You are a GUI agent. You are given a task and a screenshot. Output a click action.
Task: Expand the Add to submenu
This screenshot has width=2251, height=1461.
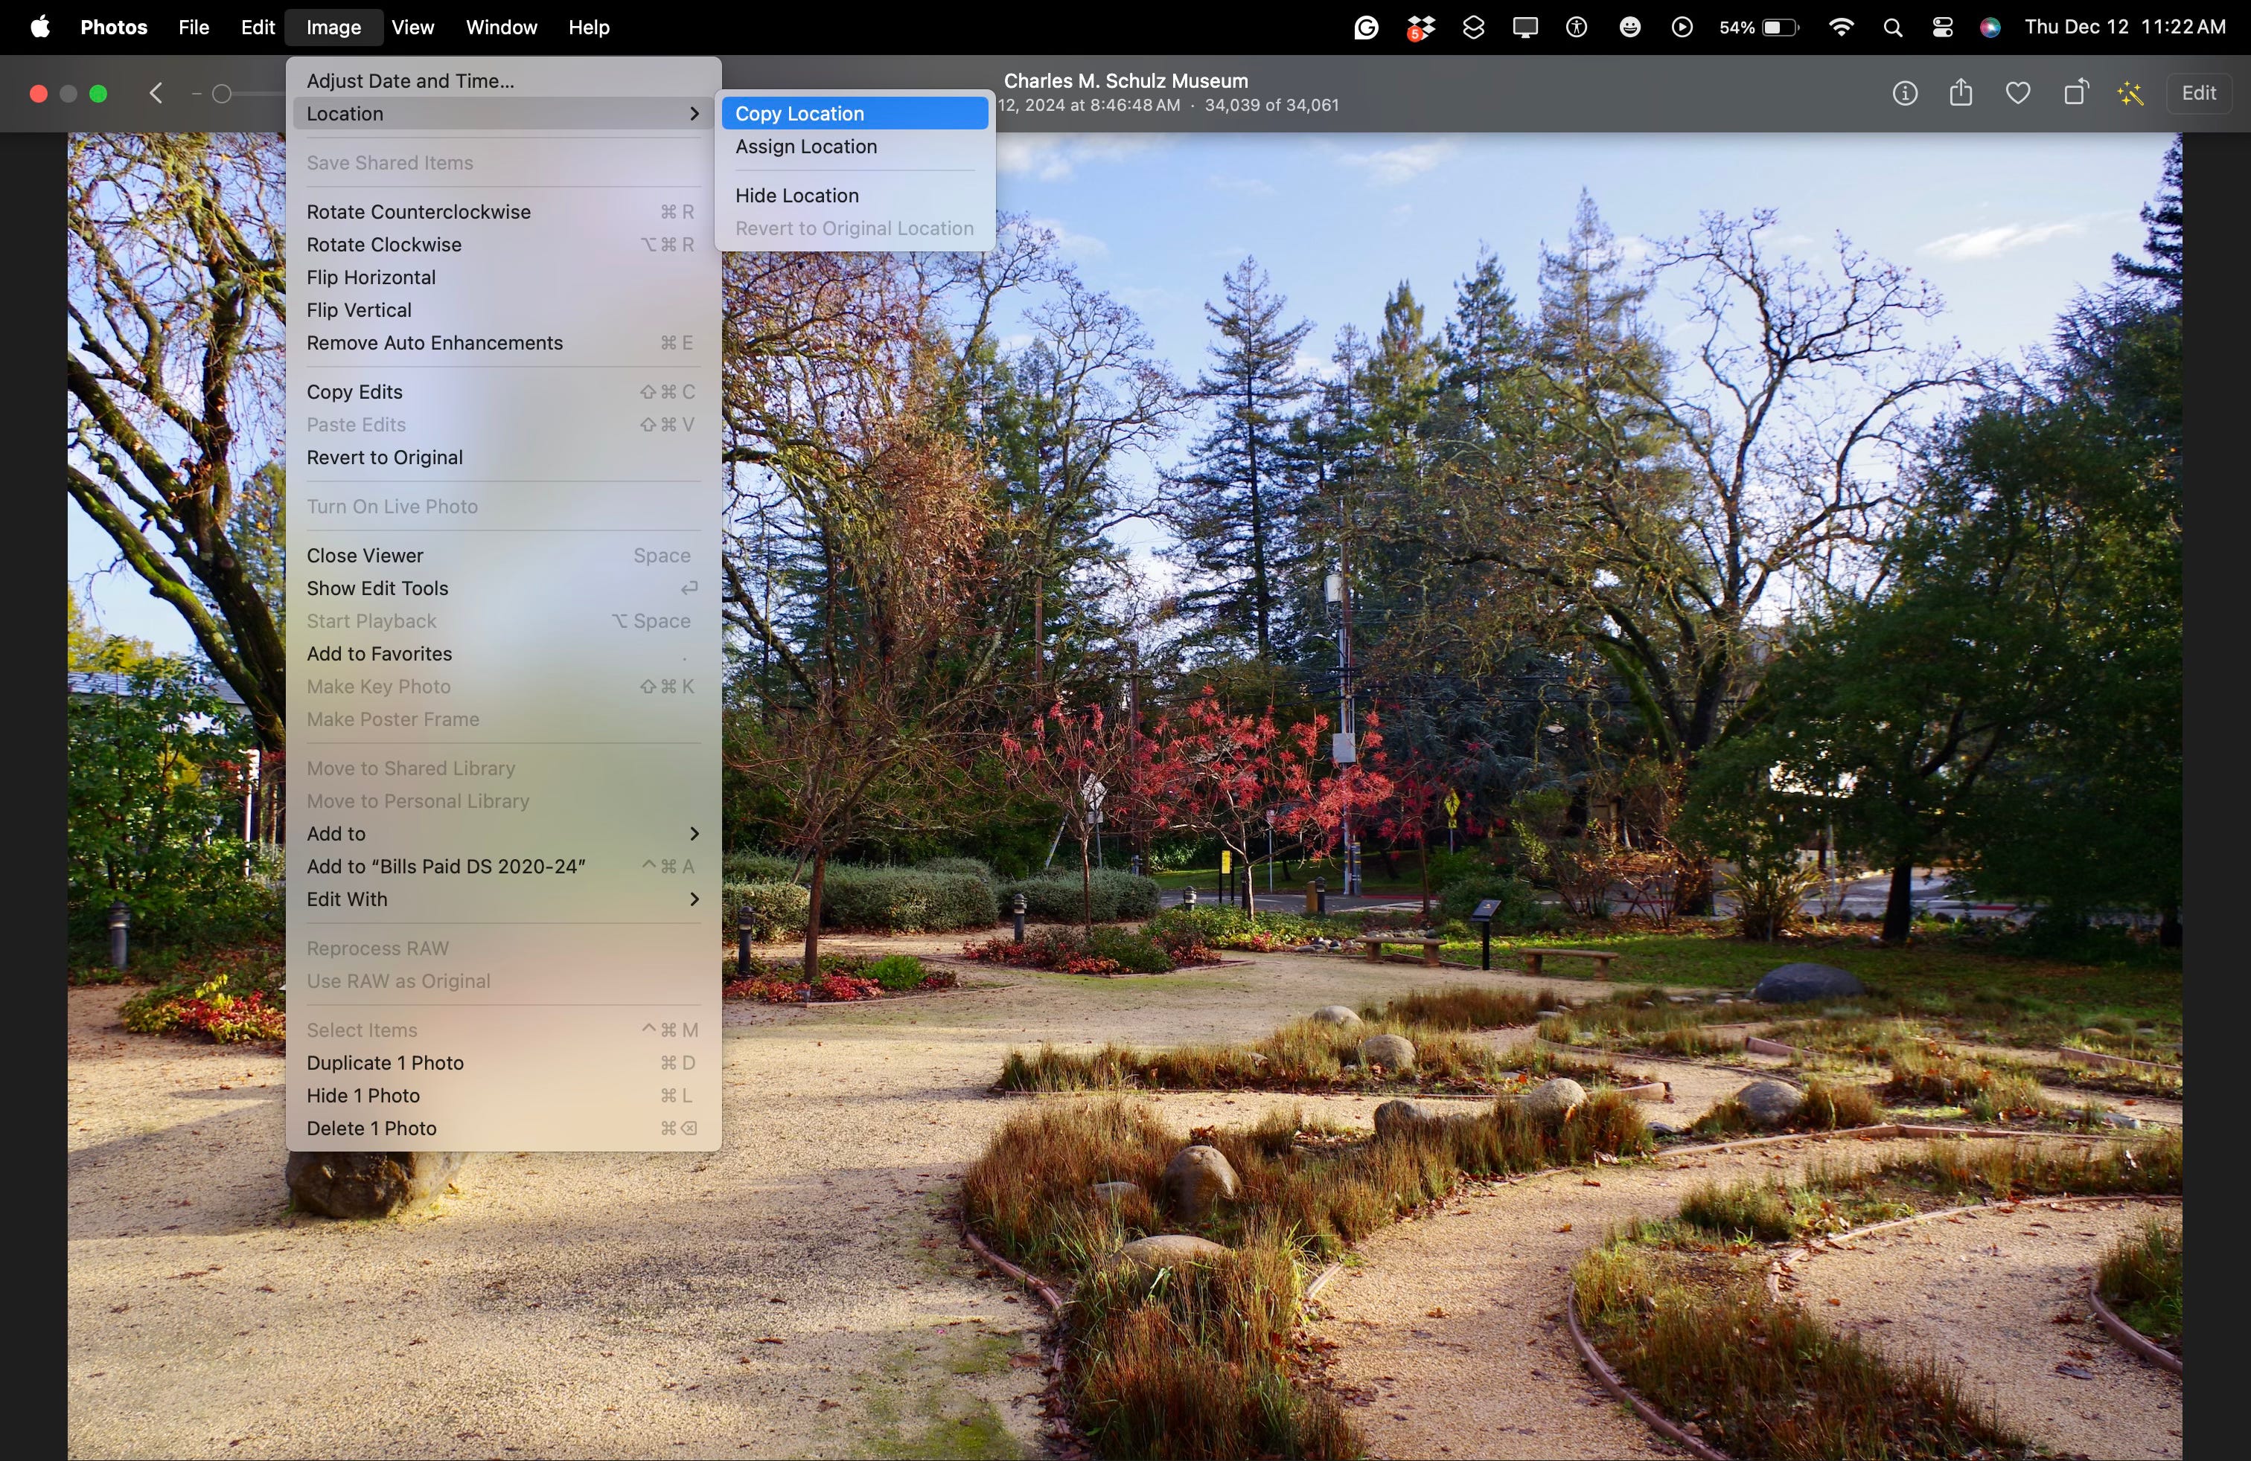coord(503,833)
